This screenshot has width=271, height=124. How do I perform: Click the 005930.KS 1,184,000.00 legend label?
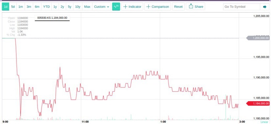pos(52,18)
